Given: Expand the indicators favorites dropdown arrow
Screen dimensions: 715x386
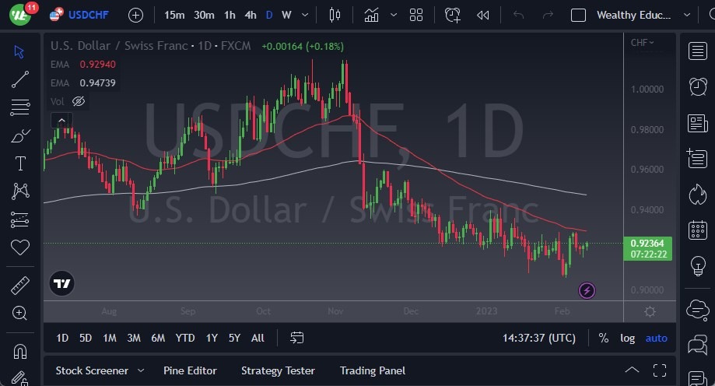Looking at the screenshot, I should click(x=394, y=15).
